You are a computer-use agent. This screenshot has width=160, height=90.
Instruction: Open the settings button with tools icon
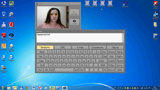74,12
